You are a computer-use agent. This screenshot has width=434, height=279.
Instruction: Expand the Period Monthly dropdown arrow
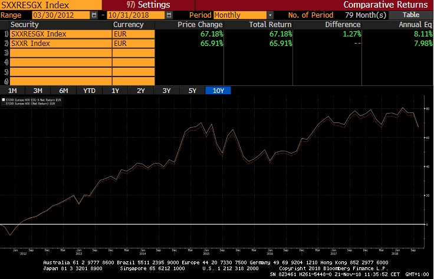tap(270, 15)
